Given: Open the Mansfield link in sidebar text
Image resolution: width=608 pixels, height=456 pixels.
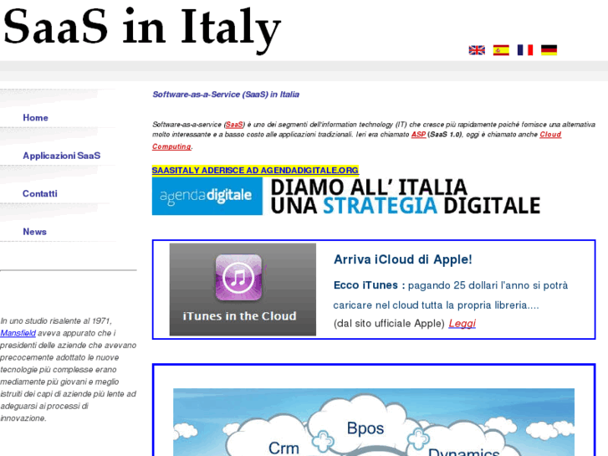Looking at the screenshot, I should point(18,333).
